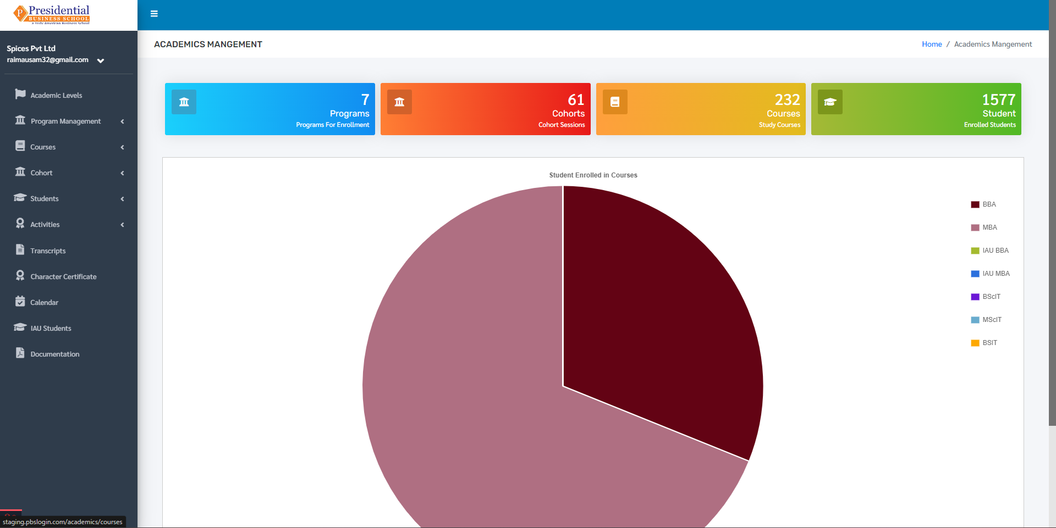Click the Transcripts document icon
The image size is (1056, 528).
pos(20,250)
